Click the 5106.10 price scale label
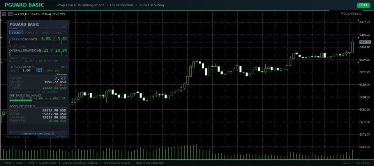Screen dimensions: 374x166 (x=365, y=35)
